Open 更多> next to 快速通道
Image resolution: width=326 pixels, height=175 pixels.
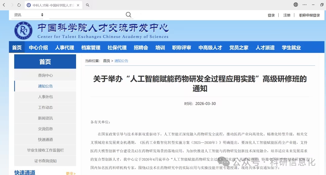(71, 173)
